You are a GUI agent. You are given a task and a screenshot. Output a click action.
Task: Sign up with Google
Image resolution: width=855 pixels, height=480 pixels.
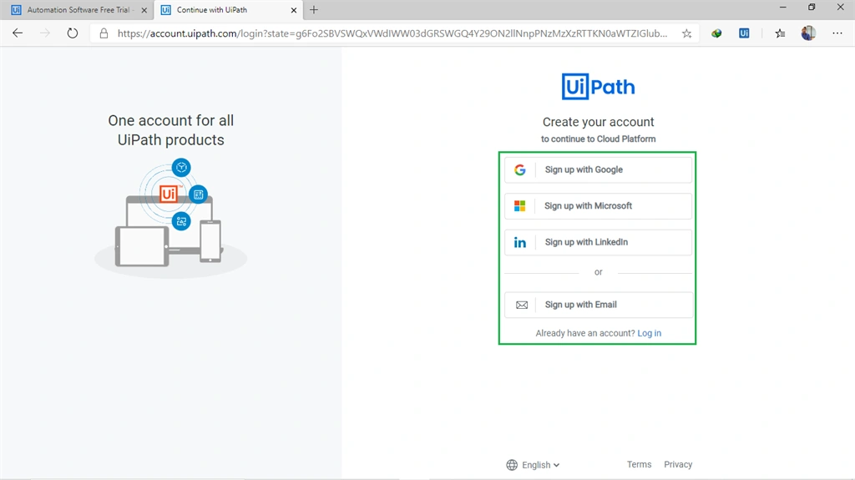598,169
